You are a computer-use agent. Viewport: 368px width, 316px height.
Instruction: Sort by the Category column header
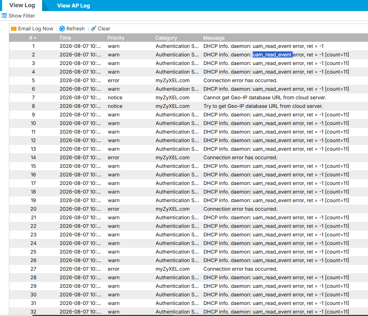[x=166, y=38]
